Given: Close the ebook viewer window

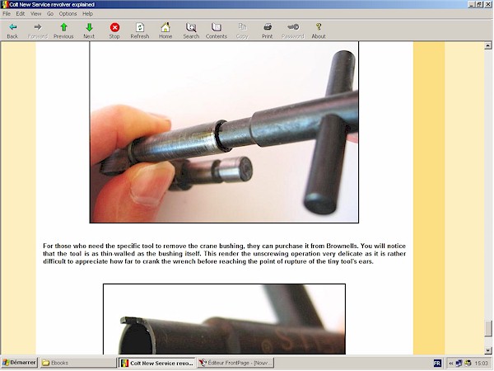Looking at the screenshot, I should tap(487, 4).
